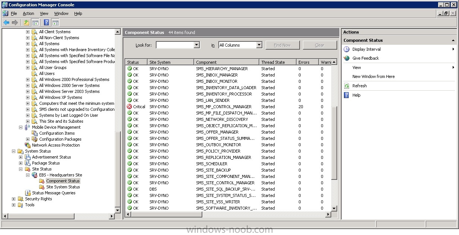Screen dimensions: 459x235
Task: Expand the Advertisement Status node
Action: [21, 157]
